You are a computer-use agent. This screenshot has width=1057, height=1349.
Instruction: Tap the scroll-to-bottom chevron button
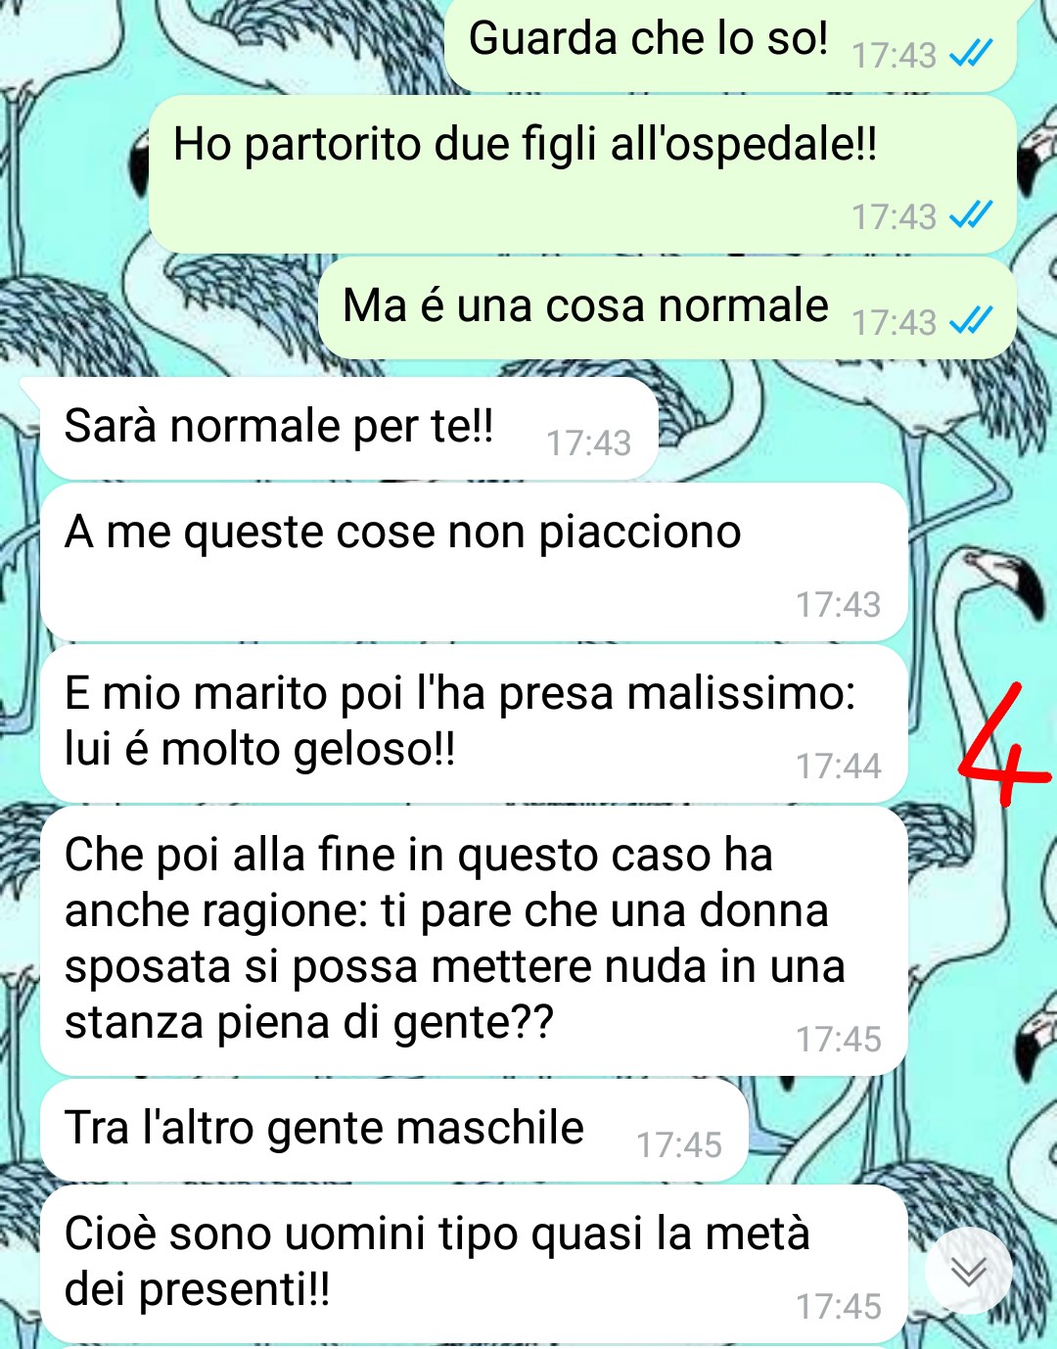[969, 1271]
